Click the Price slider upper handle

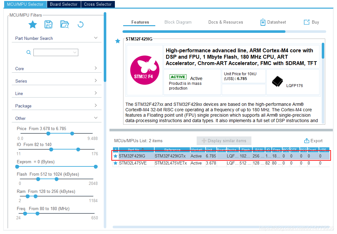72,134
